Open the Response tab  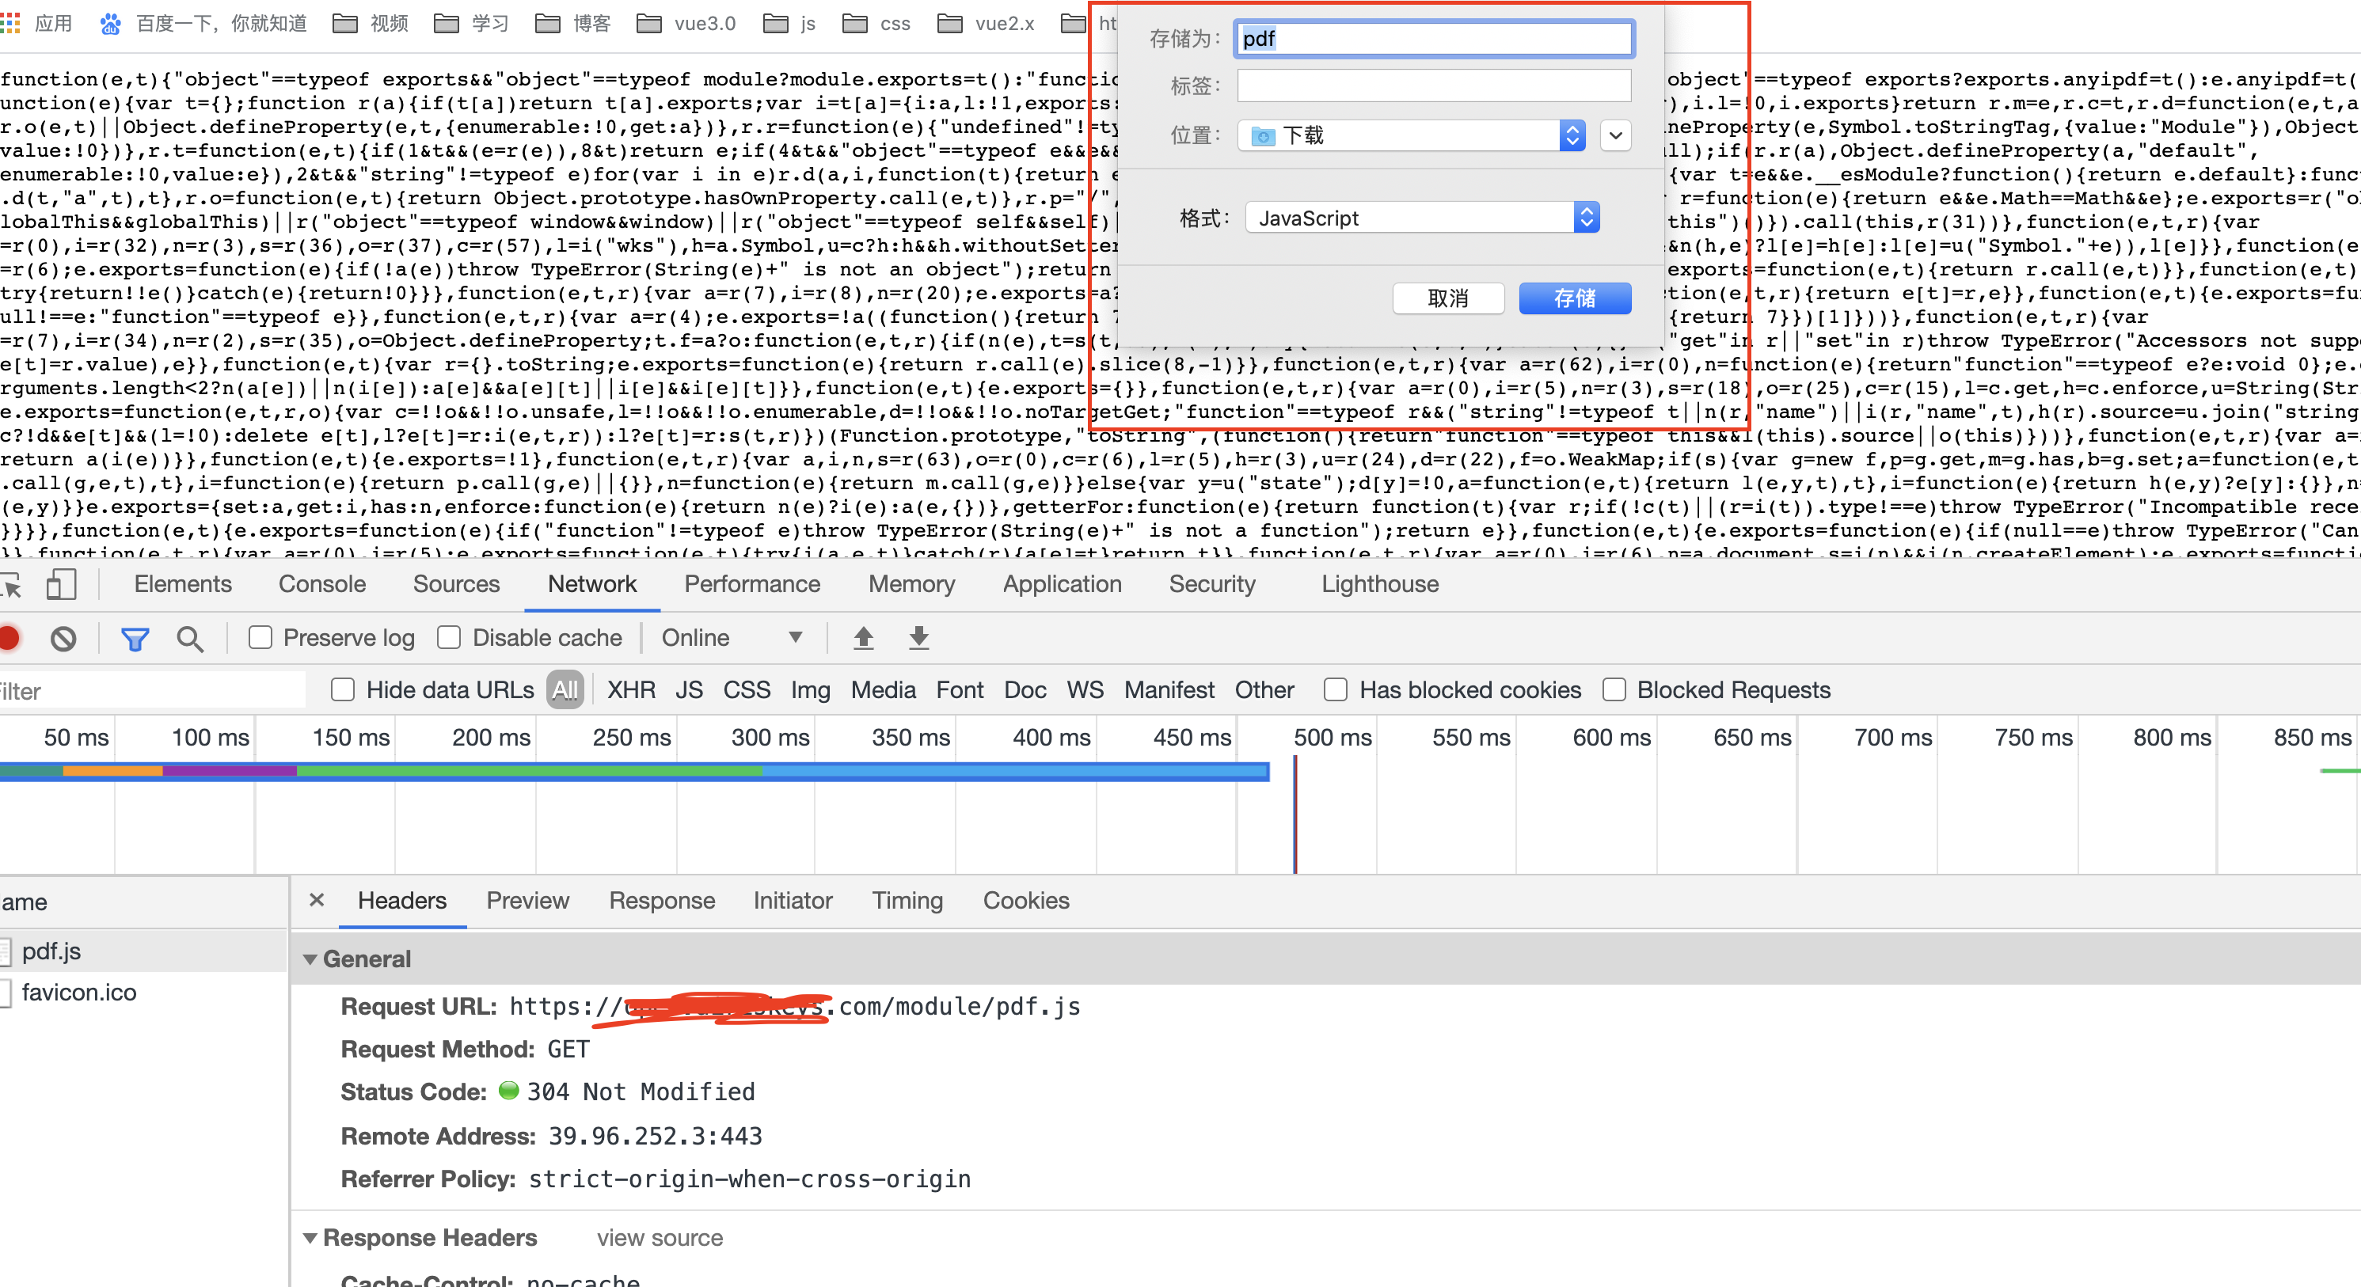(x=662, y=901)
